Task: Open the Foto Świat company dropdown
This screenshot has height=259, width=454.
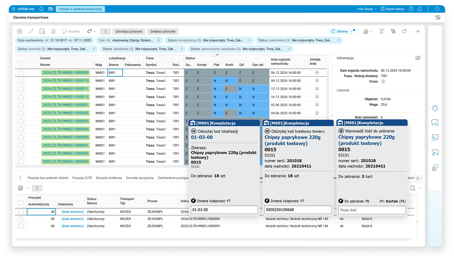Action: pyautogui.click(x=367, y=9)
